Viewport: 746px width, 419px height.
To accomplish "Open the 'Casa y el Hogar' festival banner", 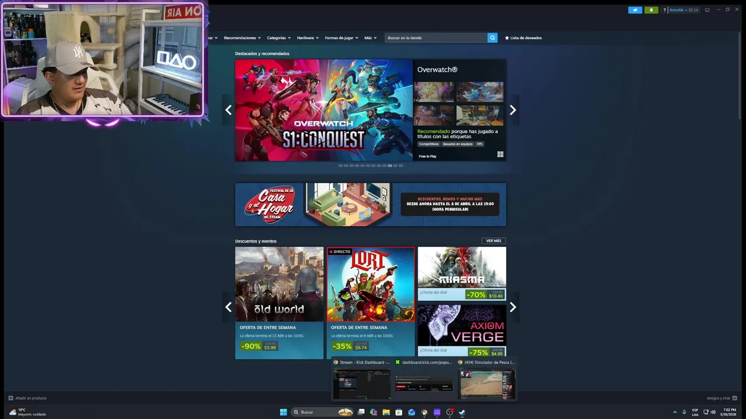I will (x=371, y=204).
